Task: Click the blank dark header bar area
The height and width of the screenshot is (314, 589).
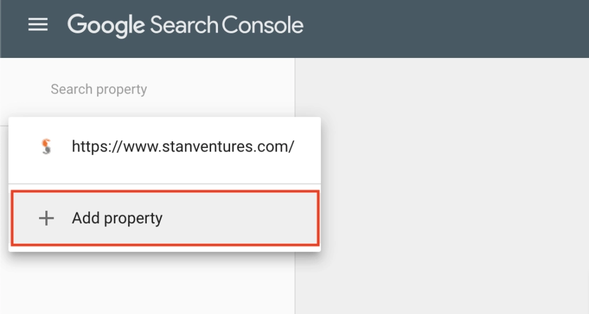Action: pyautogui.click(x=449, y=28)
